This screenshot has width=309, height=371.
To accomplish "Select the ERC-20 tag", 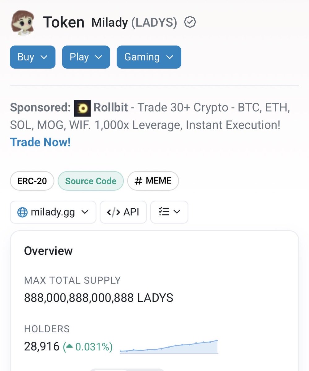I will (x=32, y=181).
